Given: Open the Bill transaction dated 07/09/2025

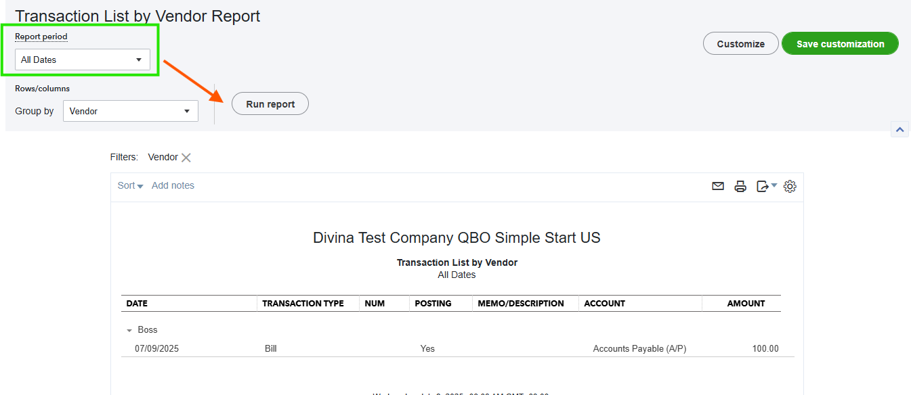Looking at the screenshot, I should 271,349.
